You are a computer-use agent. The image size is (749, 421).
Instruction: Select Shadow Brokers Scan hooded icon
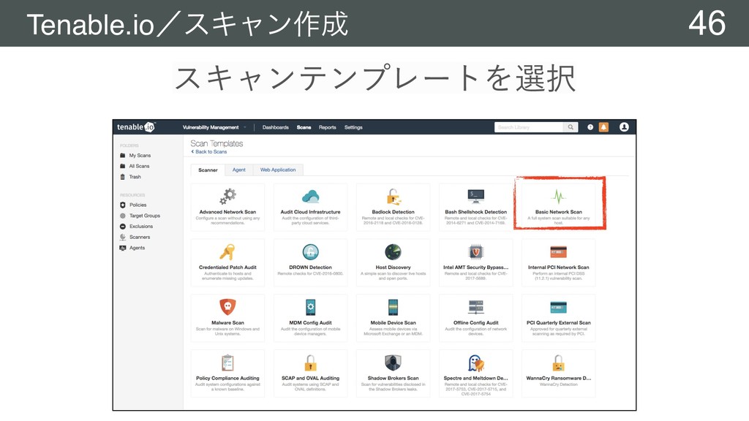click(393, 363)
